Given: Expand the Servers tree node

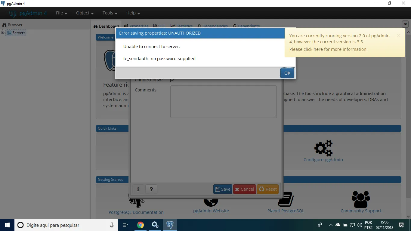Looking at the screenshot, I should (3, 32).
